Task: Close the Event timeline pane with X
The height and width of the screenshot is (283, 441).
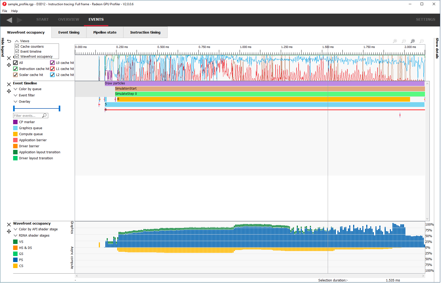Action: (9, 84)
